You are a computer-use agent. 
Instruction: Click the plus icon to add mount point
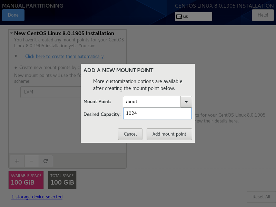17,161
